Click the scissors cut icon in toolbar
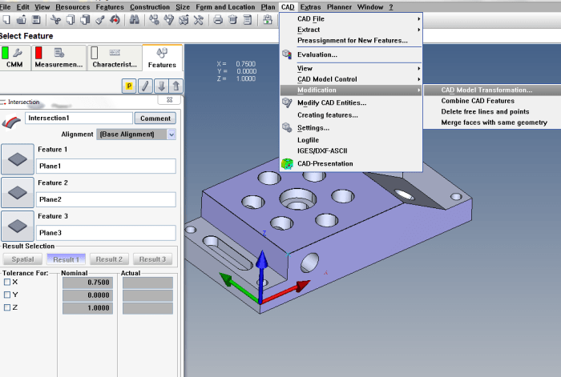Screen dimensions: 561x377 [55, 19]
